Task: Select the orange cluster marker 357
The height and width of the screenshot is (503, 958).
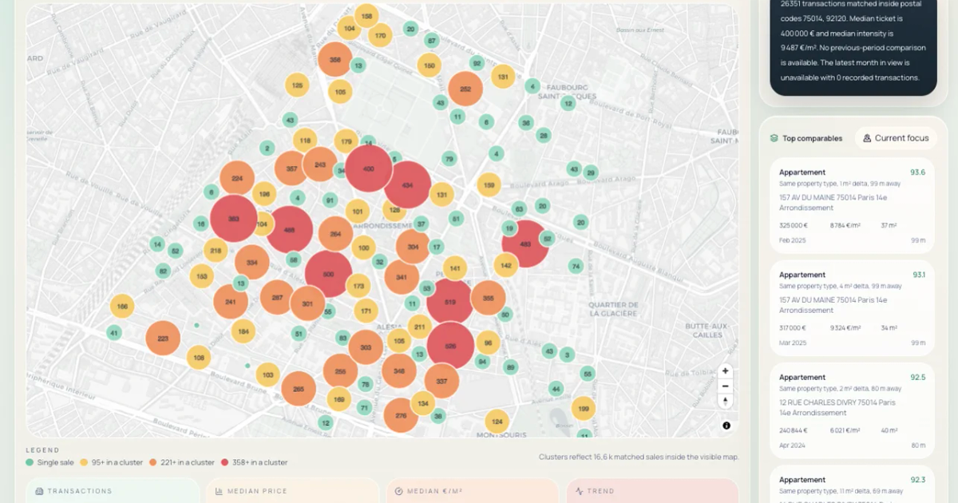Action: coord(291,168)
